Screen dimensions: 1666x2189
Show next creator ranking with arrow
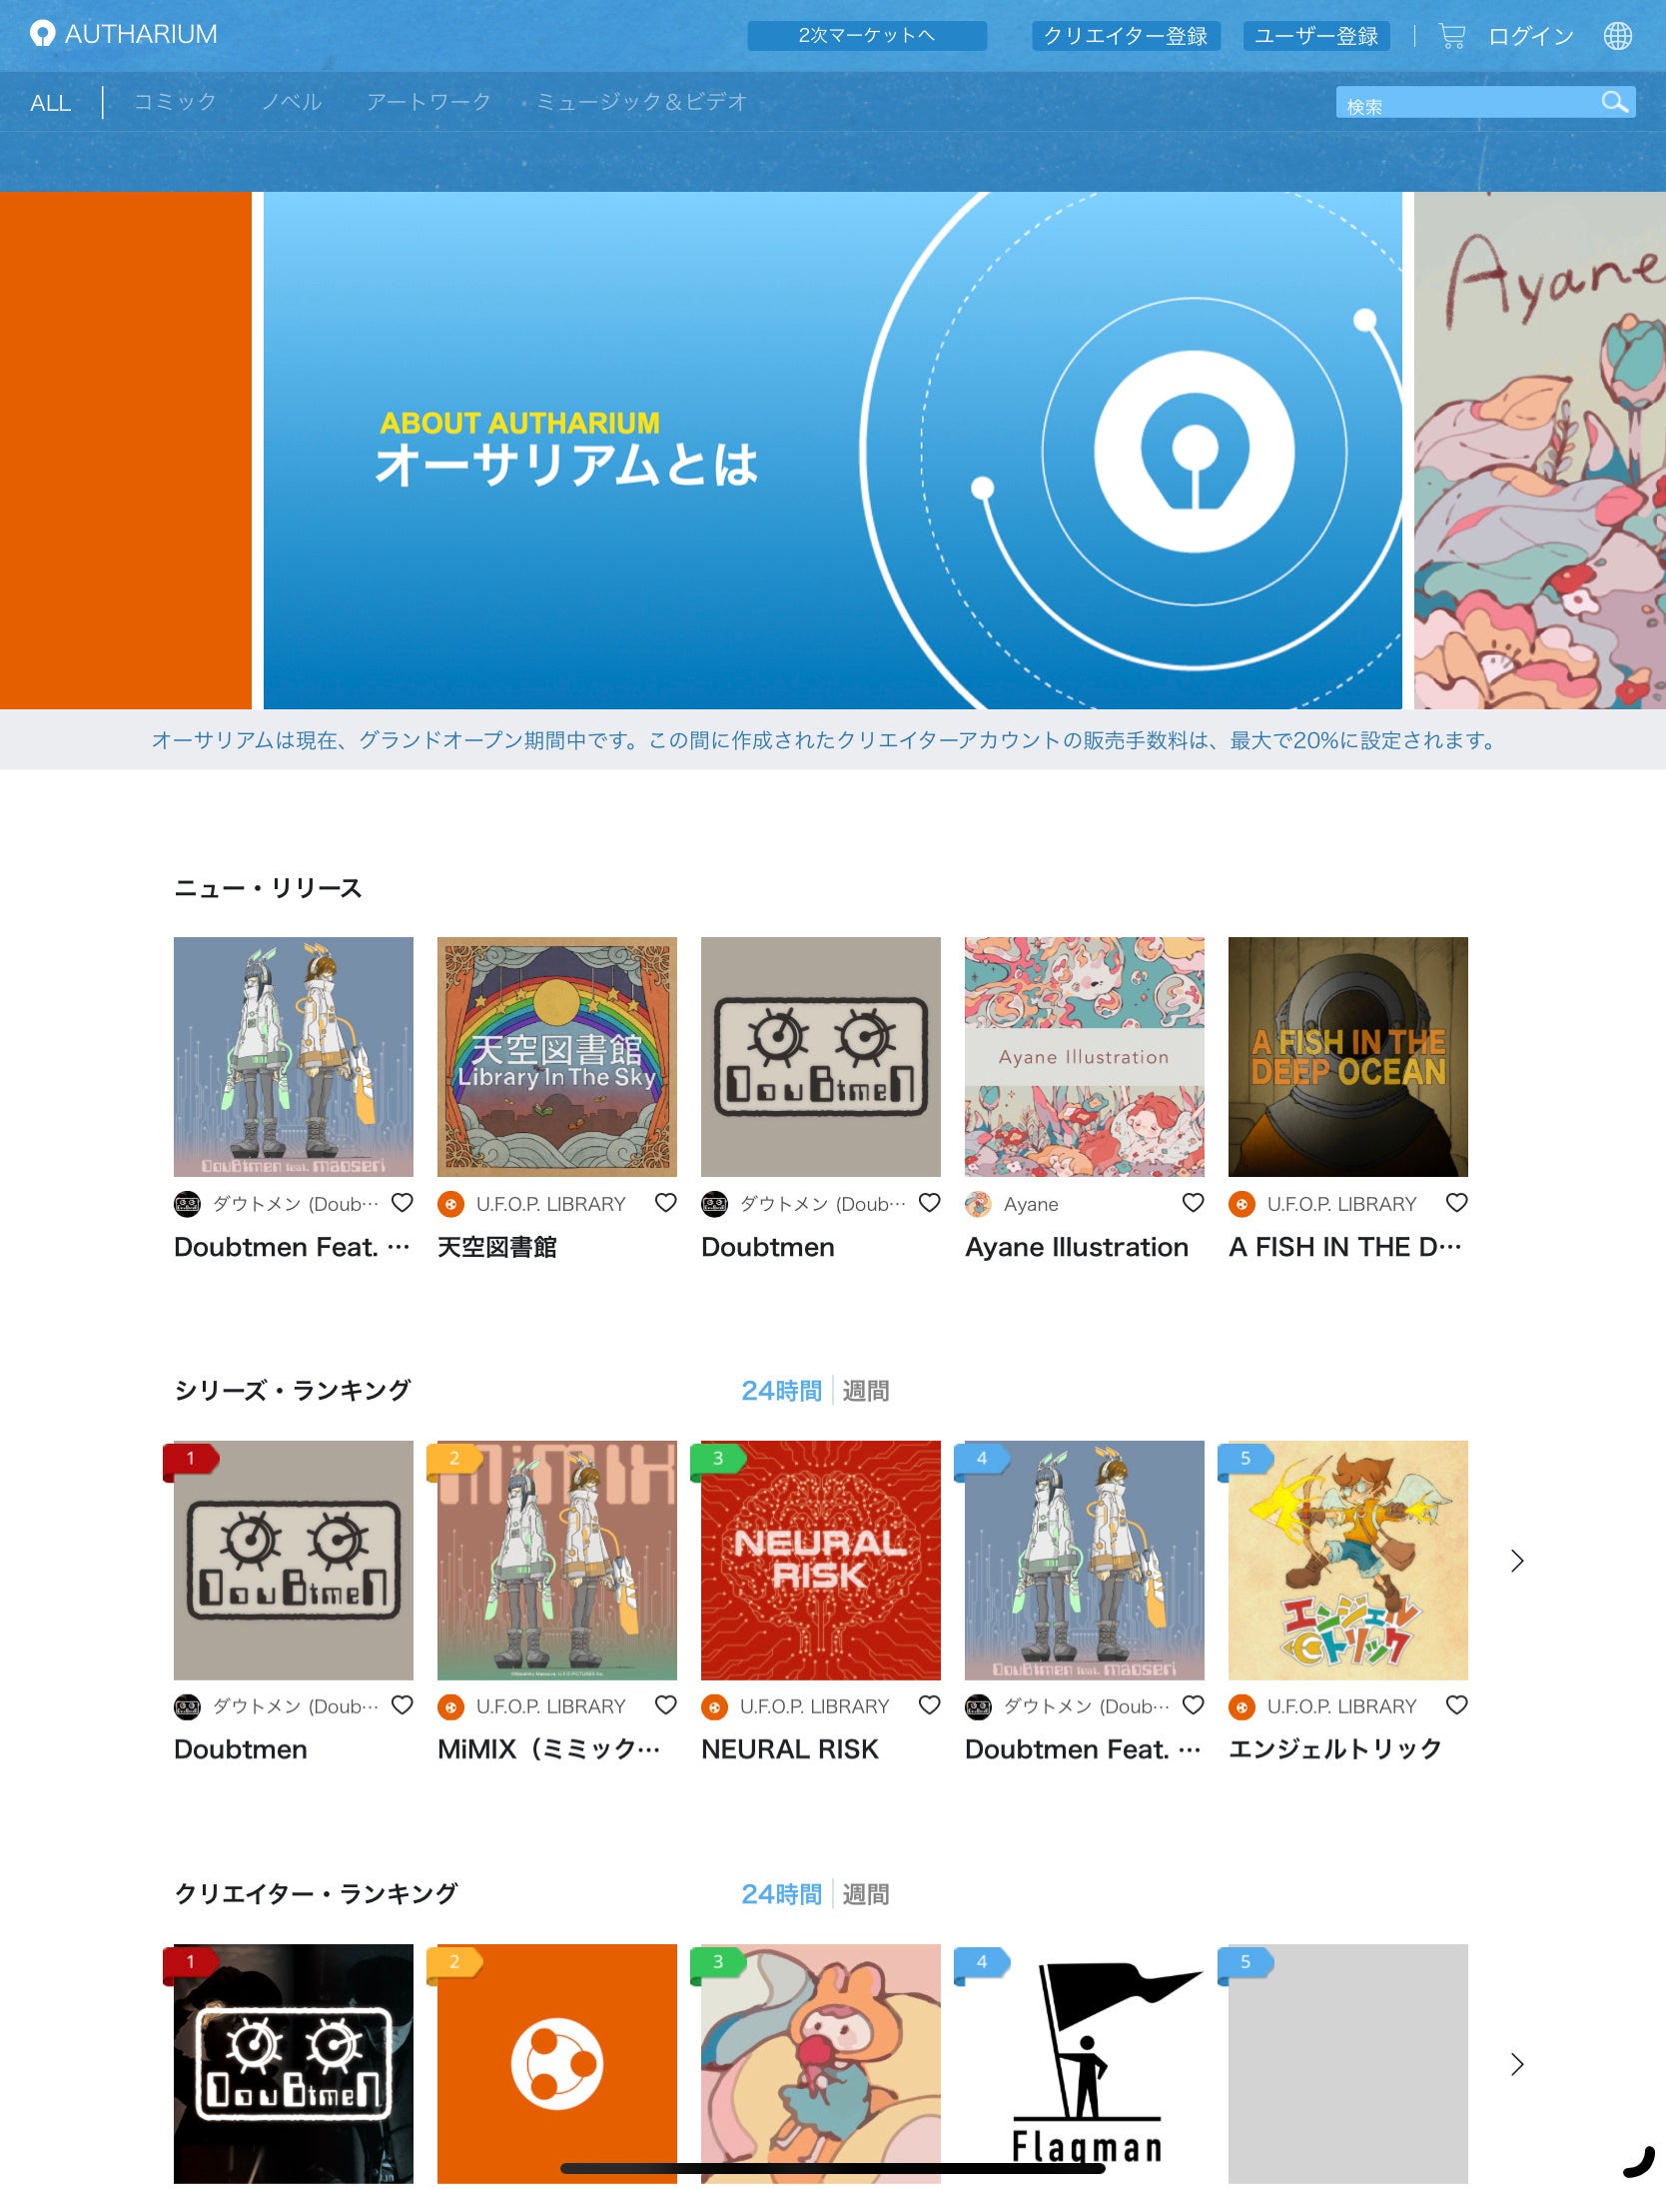click(1517, 2064)
